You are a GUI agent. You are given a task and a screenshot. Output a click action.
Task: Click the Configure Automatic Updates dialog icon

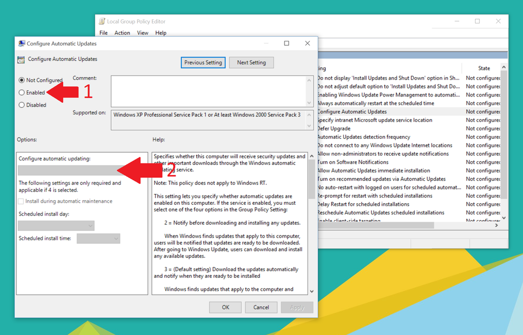pyautogui.click(x=21, y=43)
